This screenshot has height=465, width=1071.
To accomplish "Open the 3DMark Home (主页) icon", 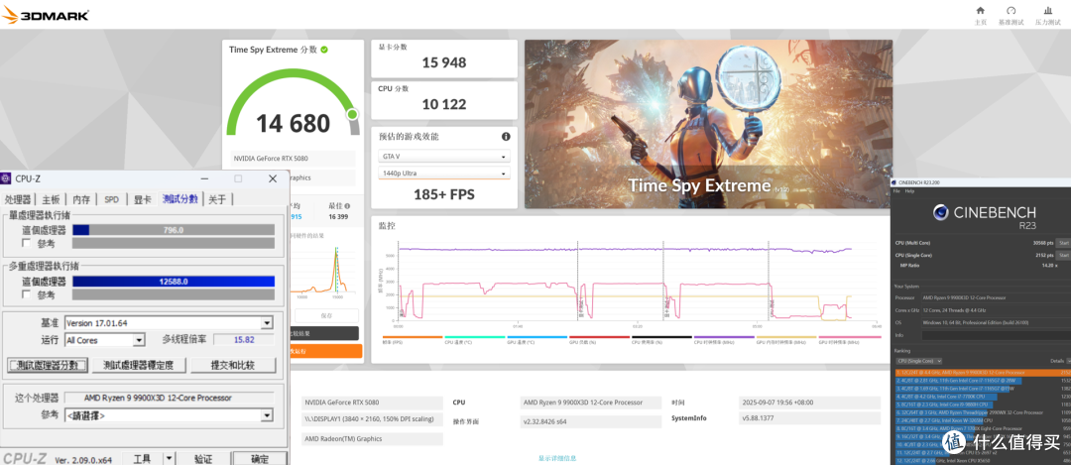I will pyautogui.click(x=980, y=10).
